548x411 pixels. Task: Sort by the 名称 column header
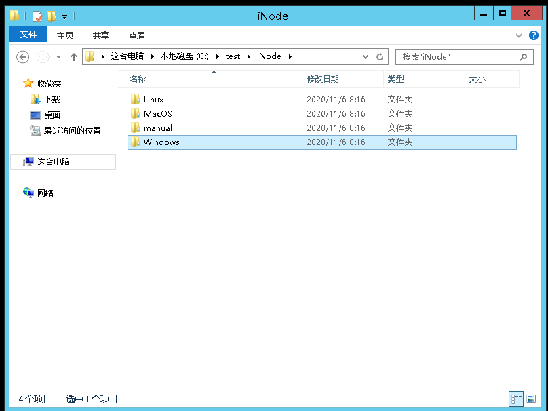[210, 79]
